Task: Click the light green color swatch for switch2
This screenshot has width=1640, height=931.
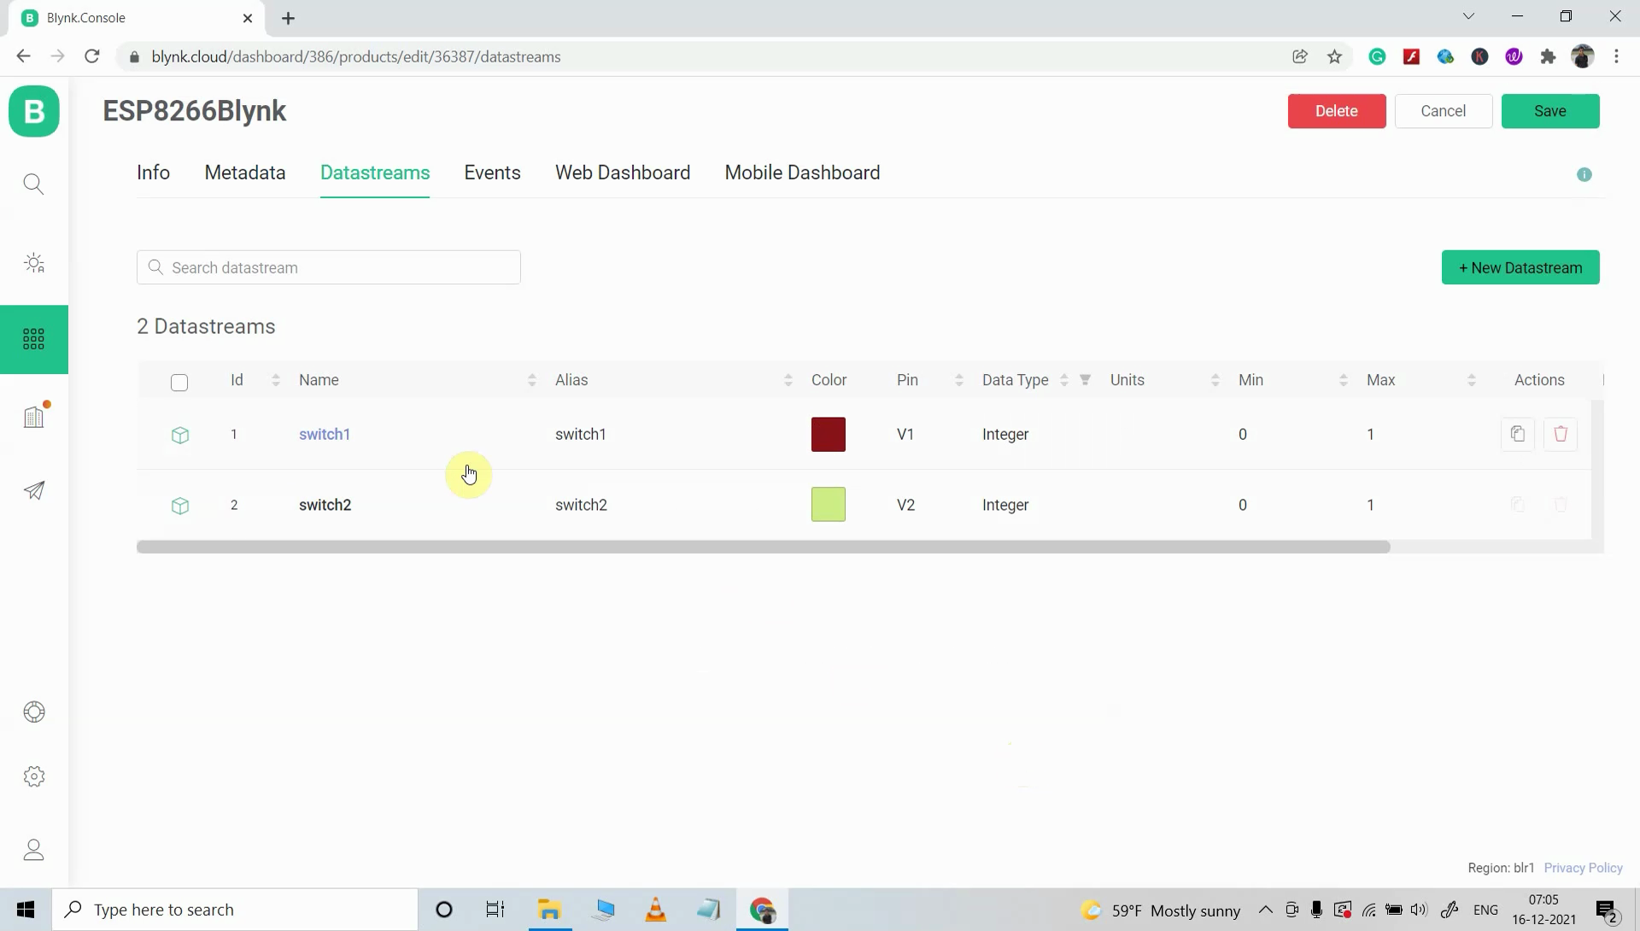Action: [829, 505]
